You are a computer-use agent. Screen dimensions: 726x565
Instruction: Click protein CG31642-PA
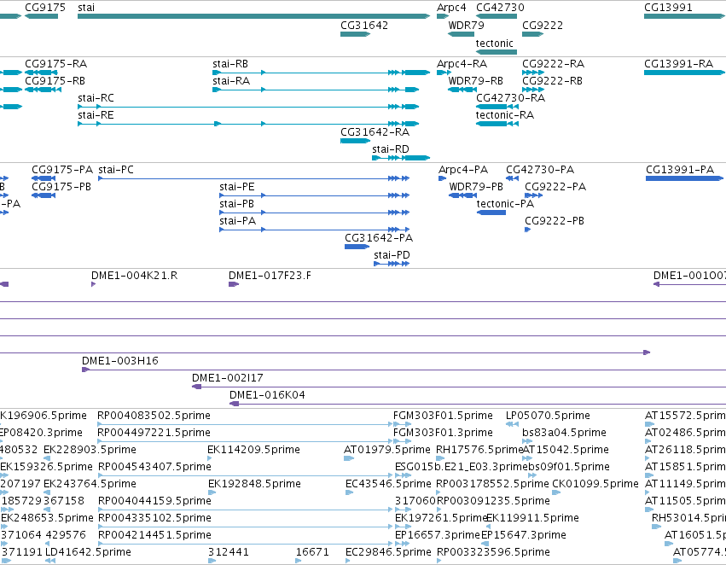(x=357, y=247)
